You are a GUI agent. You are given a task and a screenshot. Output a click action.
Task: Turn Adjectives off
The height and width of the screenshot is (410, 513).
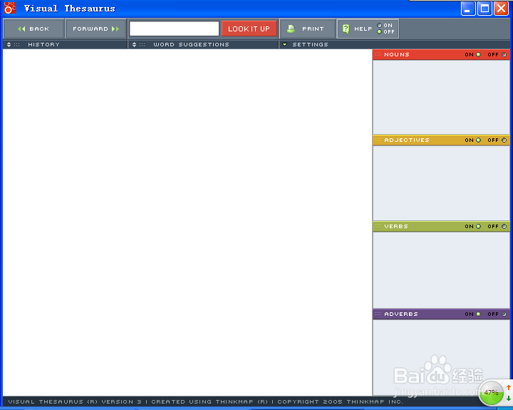point(504,140)
